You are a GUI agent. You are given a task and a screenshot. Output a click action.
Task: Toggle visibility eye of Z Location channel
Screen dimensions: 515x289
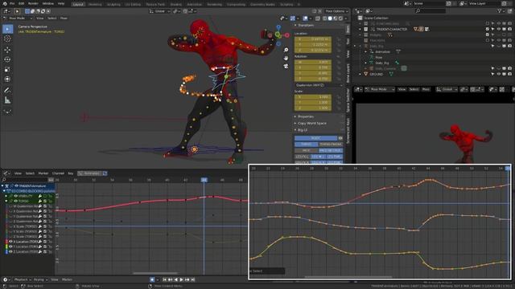click(x=10, y=251)
